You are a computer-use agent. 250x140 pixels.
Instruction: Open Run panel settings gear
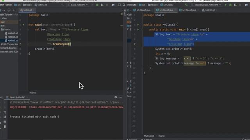(116, 97)
